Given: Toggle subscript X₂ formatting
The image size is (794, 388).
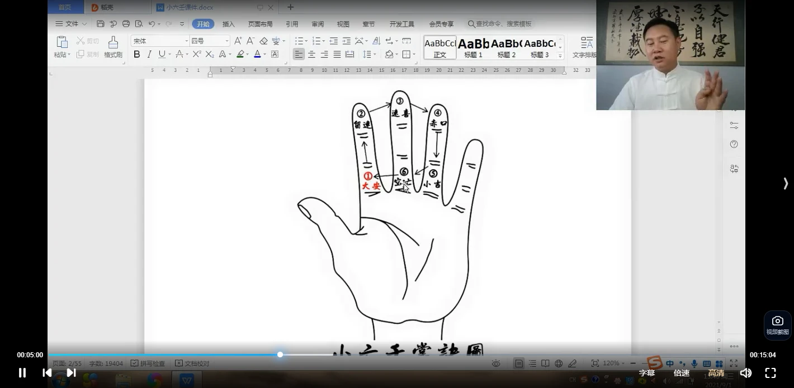Looking at the screenshot, I should click(x=210, y=54).
